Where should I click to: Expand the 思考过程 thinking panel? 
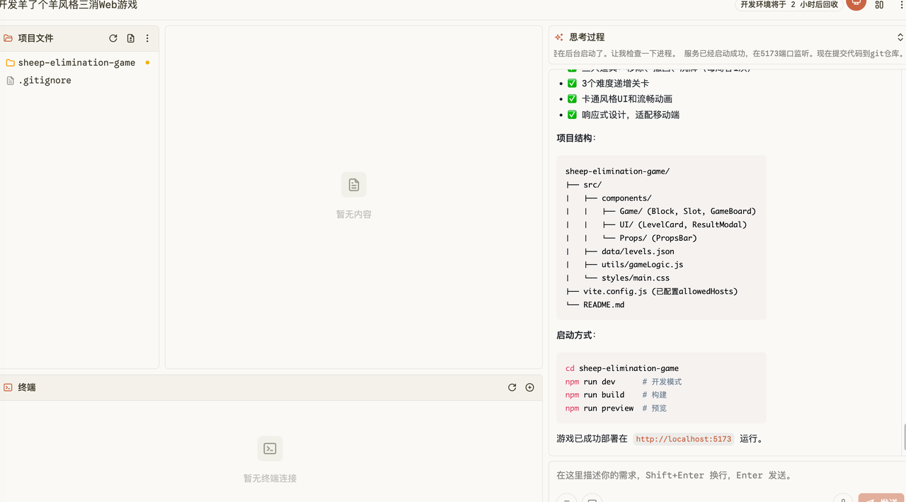pyautogui.click(x=900, y=37)
